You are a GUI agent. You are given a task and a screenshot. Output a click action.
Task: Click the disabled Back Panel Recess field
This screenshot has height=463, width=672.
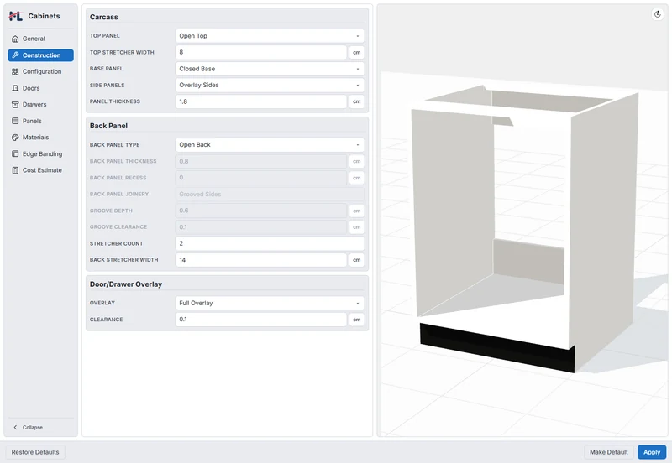point(261,178)
